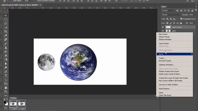This screenshot has height=111, width=198.
Task: Click the background color swatch
Action: (7, 104)
